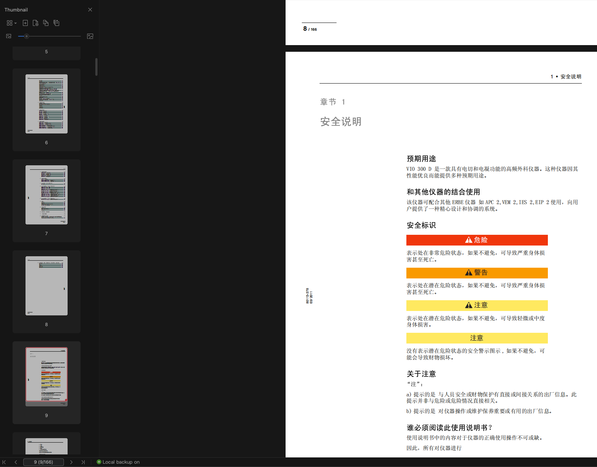Click the large thumbnail size icon
Screen dimensions: 597x467
click(90, 36)
